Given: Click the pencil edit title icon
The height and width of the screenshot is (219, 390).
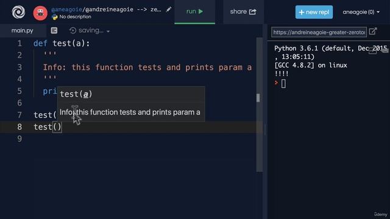Looking at the screenshot, I should 169,10.
